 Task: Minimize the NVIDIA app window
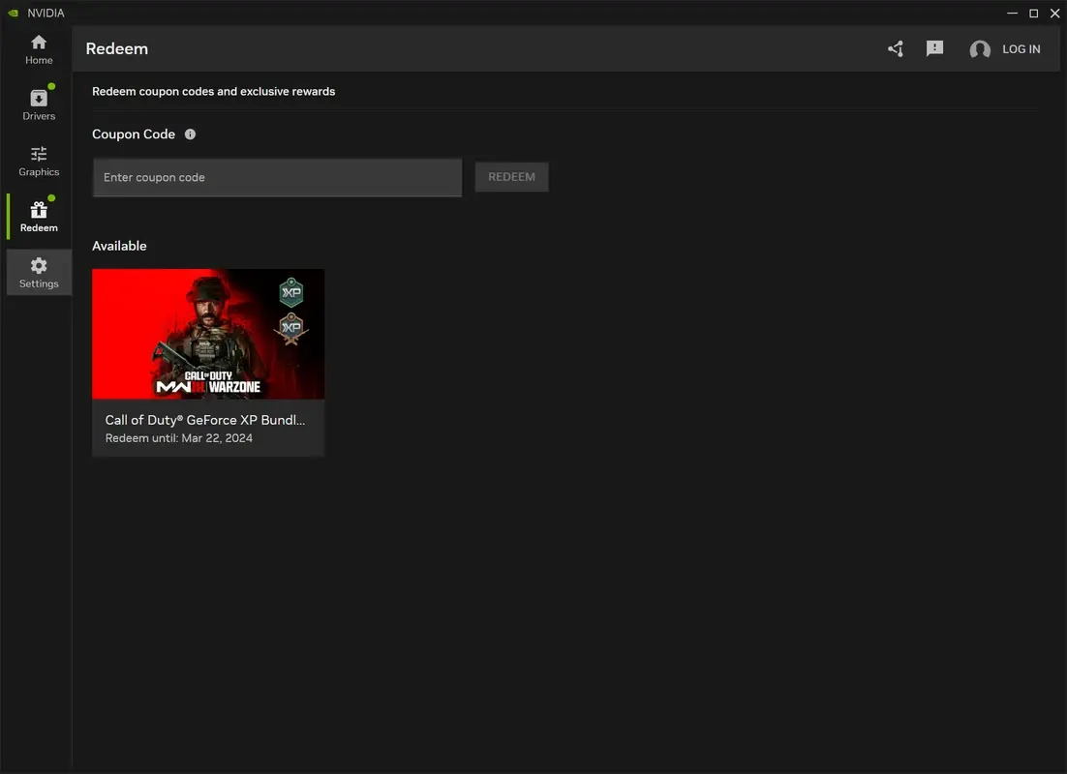[1011, 13]
